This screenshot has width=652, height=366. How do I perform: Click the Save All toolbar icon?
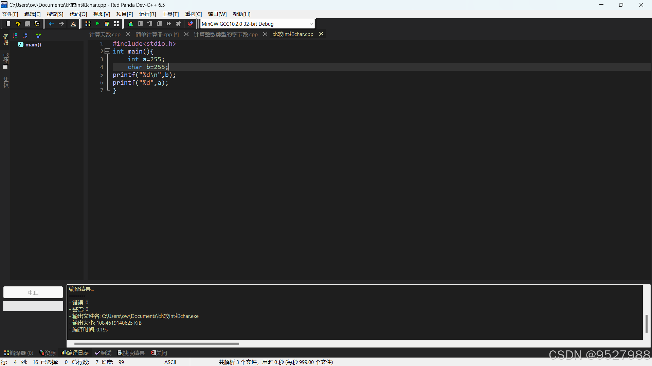pos(37,24)
